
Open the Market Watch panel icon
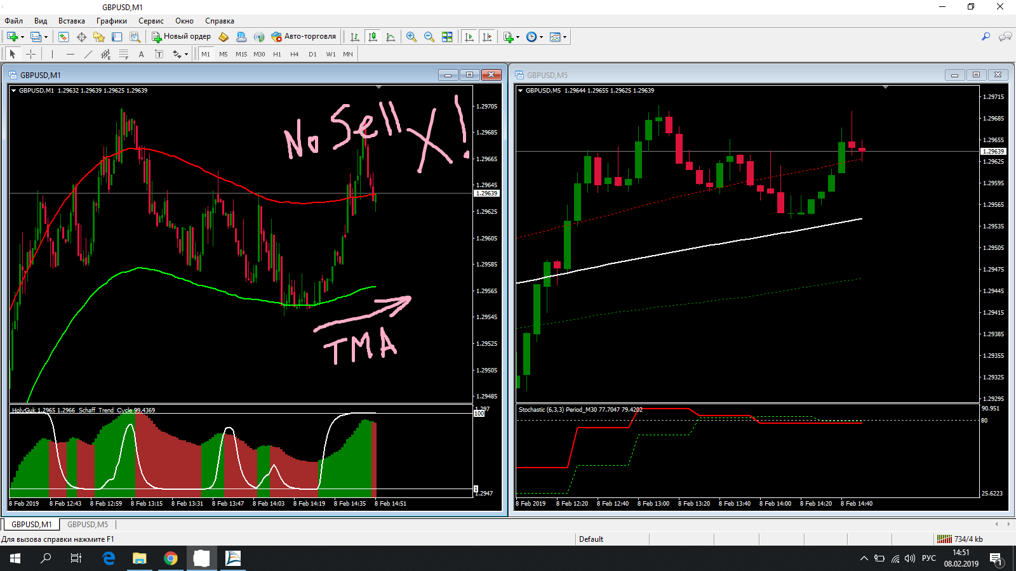tap(63, 37)
